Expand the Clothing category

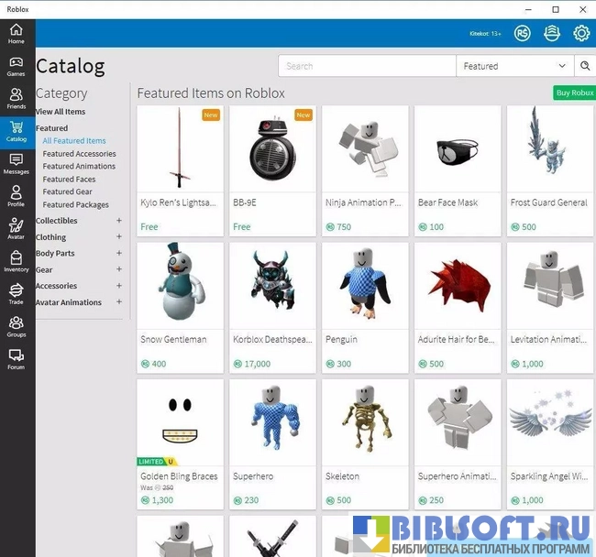click(119, 237)
